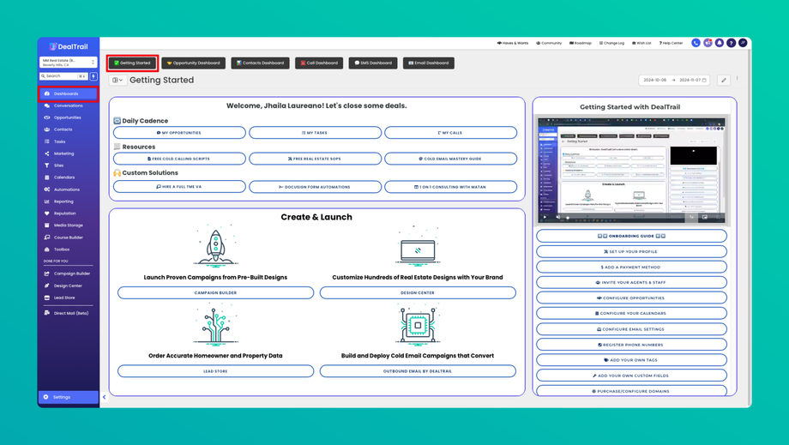Open the announcements megaphone icon
Image resolution: width=789 pixels, height=445 pixels.
tap(708, 43)
